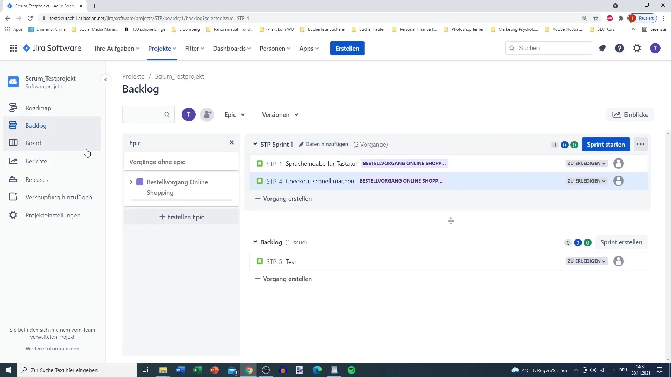671x377 pixels.
Task: Click the Releases navigation icon
Action: [x=13, y=179]
